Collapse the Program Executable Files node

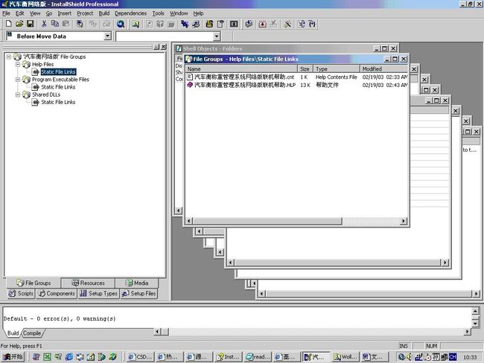point(18,80)
